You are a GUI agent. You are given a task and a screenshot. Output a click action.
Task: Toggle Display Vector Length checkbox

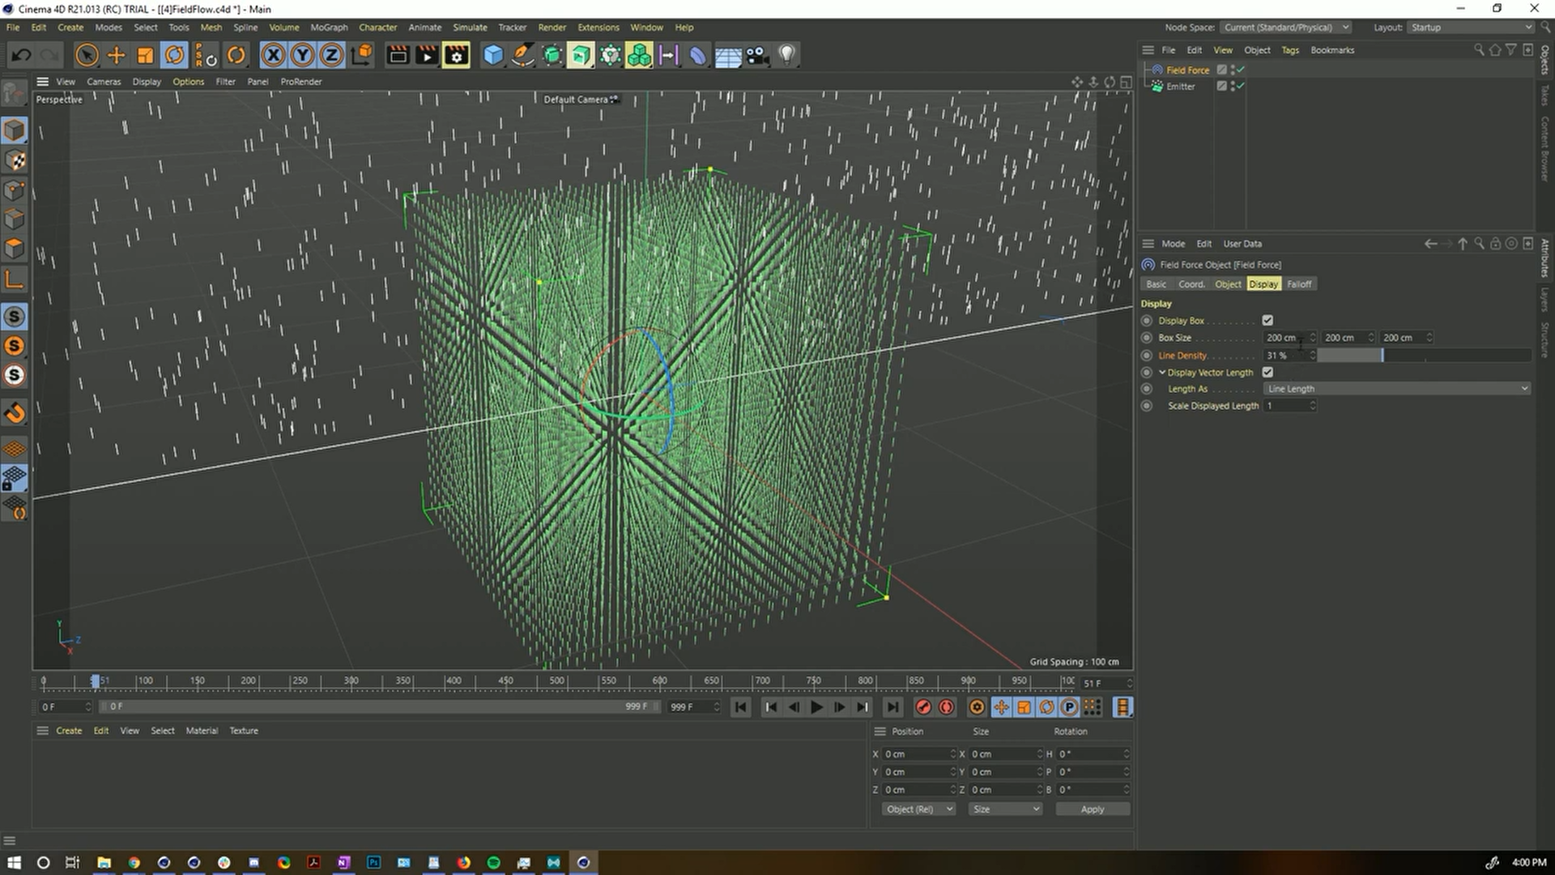[1267, 371]
